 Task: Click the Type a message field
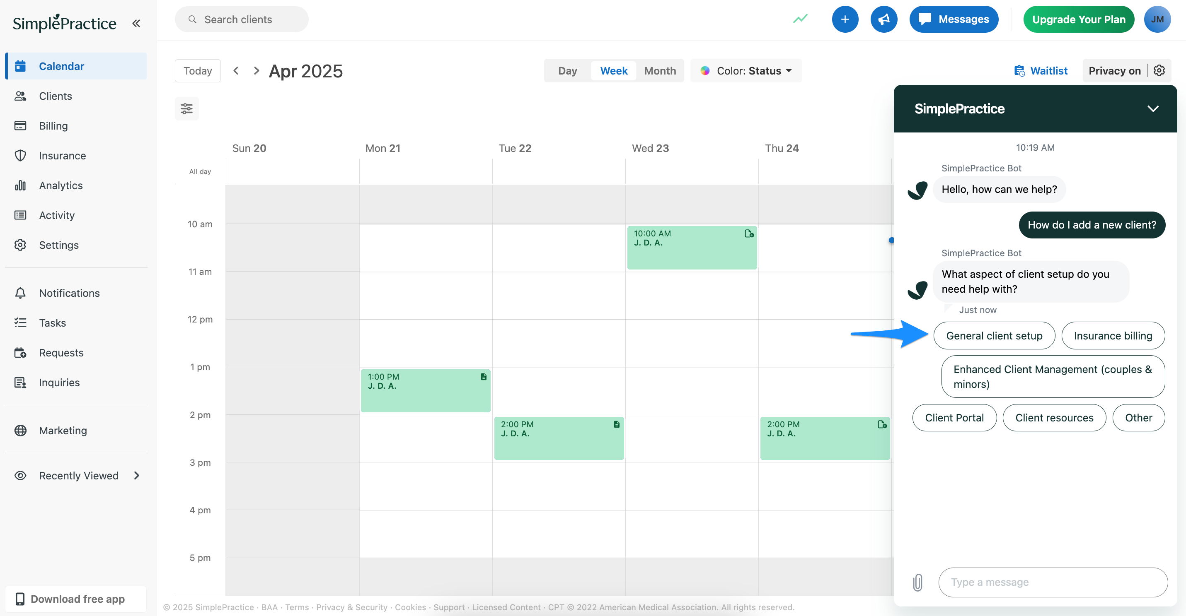[1053, 582]
